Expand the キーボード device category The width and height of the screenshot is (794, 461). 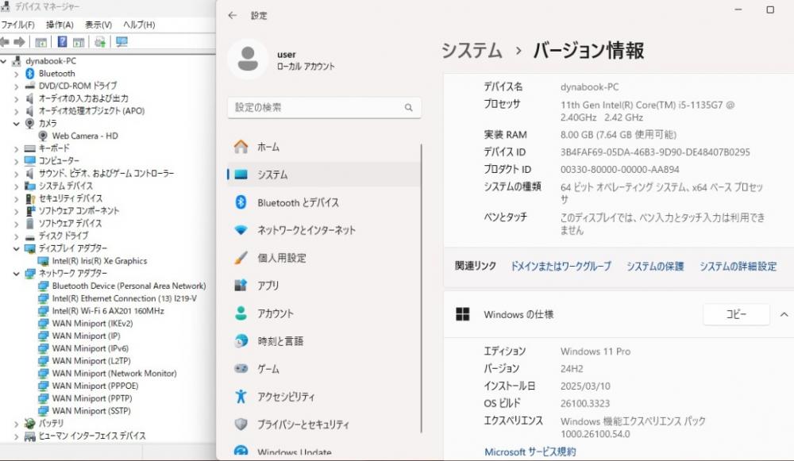pyautogui.click(x=17, y=148)
